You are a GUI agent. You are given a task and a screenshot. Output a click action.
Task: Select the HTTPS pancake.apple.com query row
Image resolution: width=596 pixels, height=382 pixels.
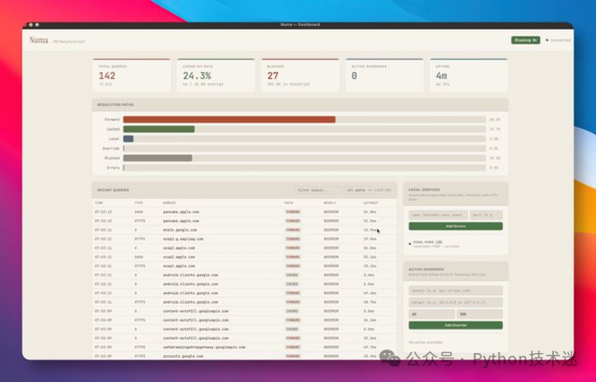[x=245, y=221]
